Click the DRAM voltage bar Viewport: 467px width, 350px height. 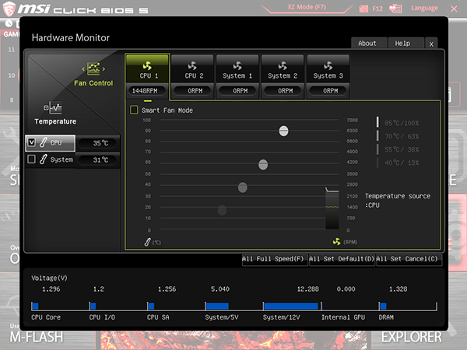point(383,306)
